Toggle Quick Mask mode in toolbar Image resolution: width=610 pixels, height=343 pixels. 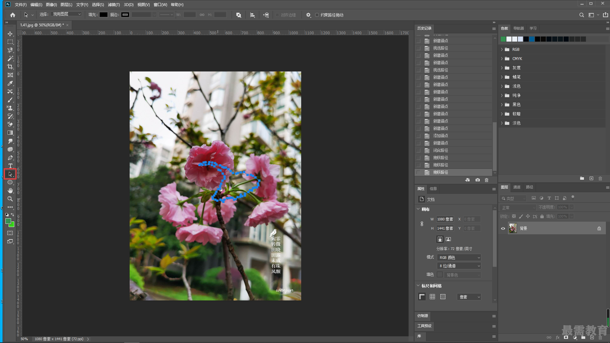(10, 233)
